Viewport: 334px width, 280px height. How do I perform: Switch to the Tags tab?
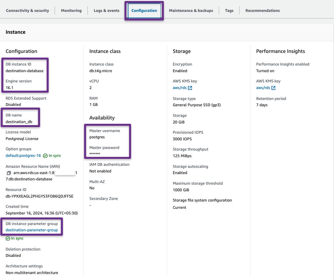pyautogui.click(x=229, y=10)
